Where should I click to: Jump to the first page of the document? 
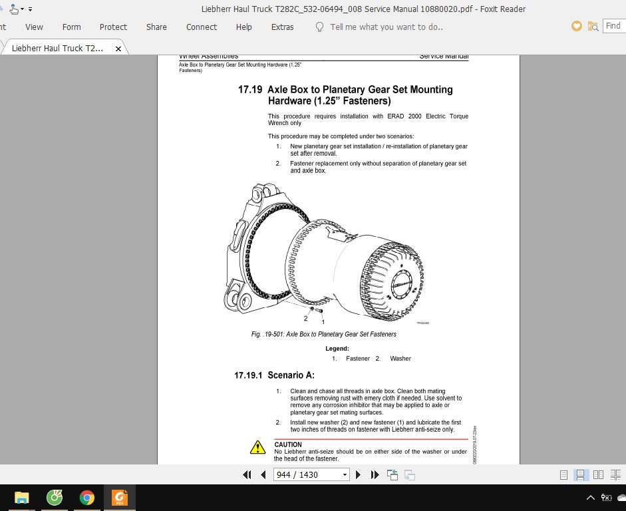pos(248,474)
